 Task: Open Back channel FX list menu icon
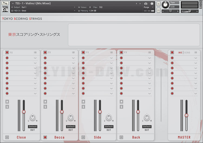coord(149,52)
